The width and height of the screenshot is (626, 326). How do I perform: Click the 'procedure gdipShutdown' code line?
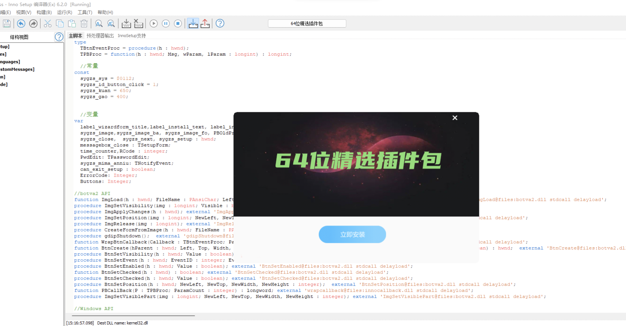[x=154, y=236]
